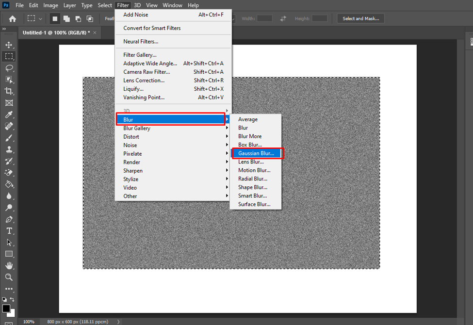Close the Untitled-1 document tab

point(95,32)
